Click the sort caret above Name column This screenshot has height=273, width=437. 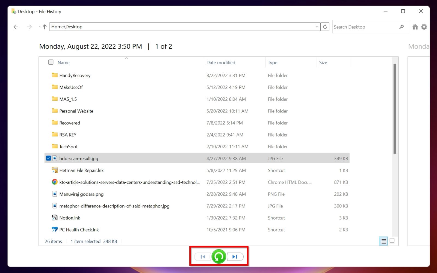(126, 58)
